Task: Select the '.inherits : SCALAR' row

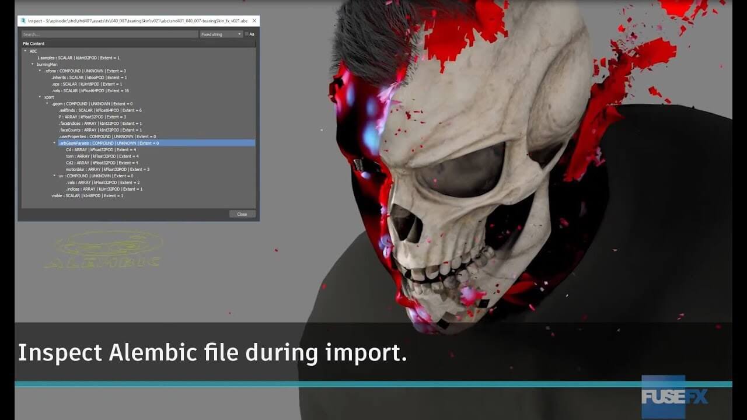Action: coord(89,78)
